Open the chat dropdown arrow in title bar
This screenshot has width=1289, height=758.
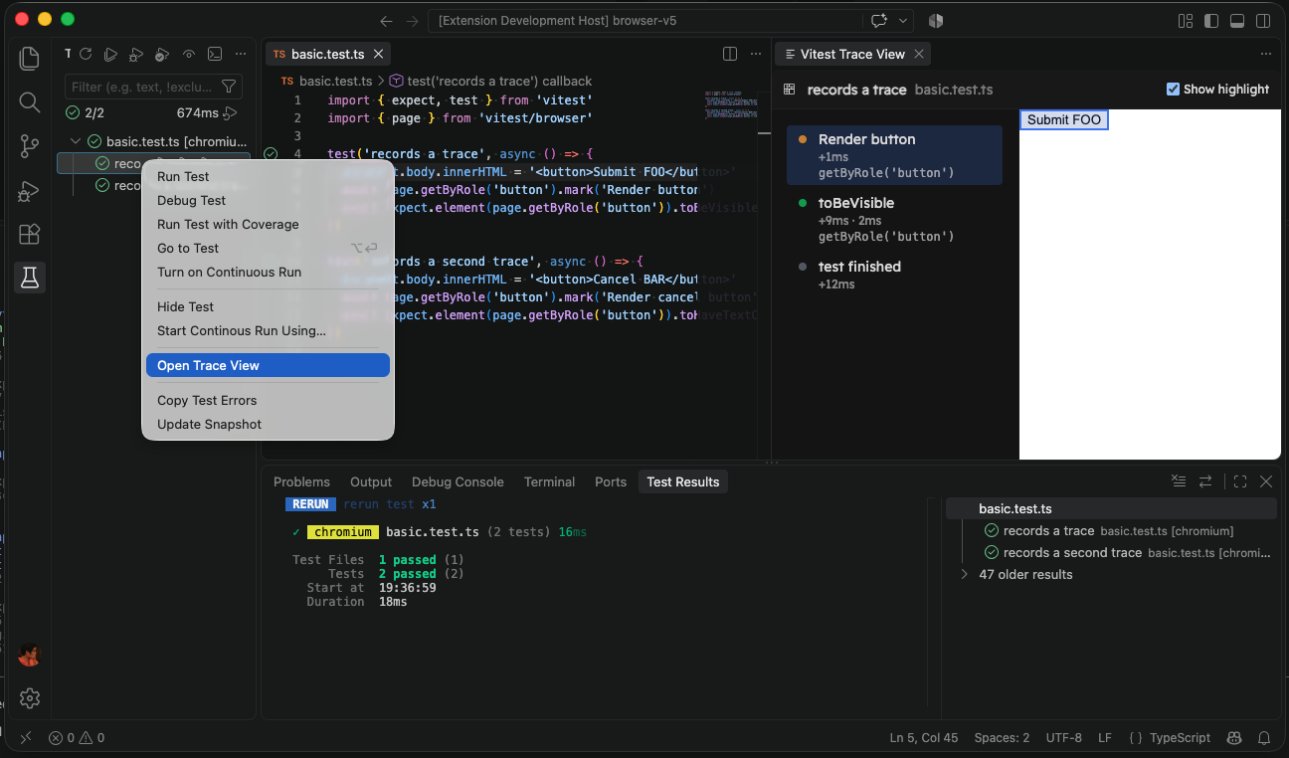pyautogui.click(x=904, y=20)
